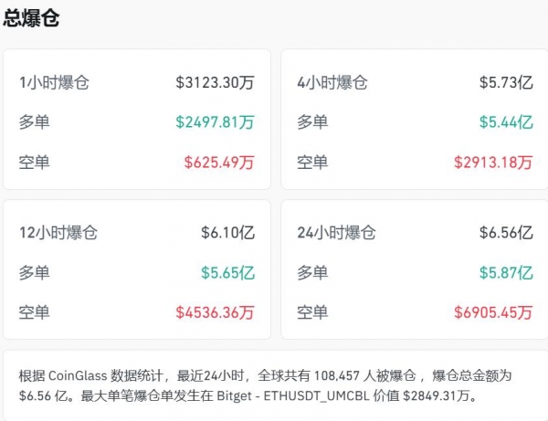Click the green $2497.81万 long value
The image size is (548, 421).
[x=215, y=122]
